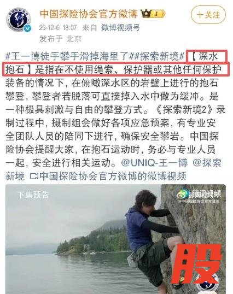This screenshot has width=233, height=294.
Task: Click the crown membership level badge
Action: coord(153,13)
